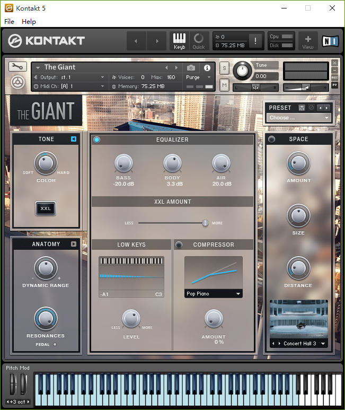Image resolution: width=345 pixels, height=410 pixels.
Task: Click the Distance knob
Action: point(298,268)
